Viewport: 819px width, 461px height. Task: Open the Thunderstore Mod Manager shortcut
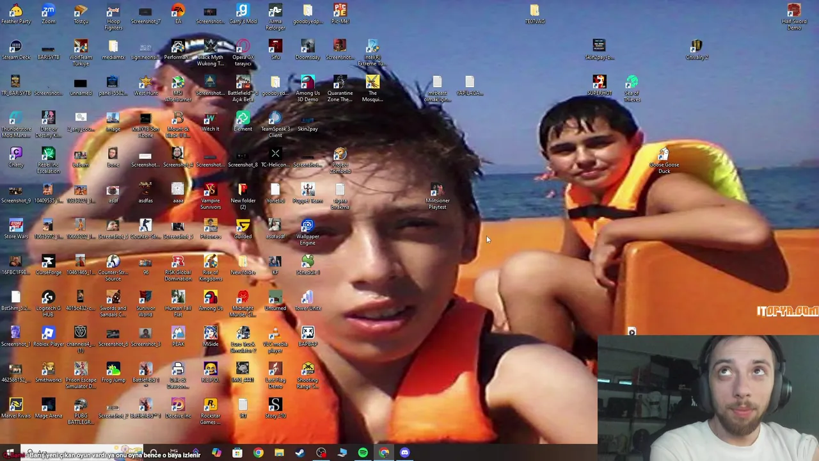coord(16,125)
